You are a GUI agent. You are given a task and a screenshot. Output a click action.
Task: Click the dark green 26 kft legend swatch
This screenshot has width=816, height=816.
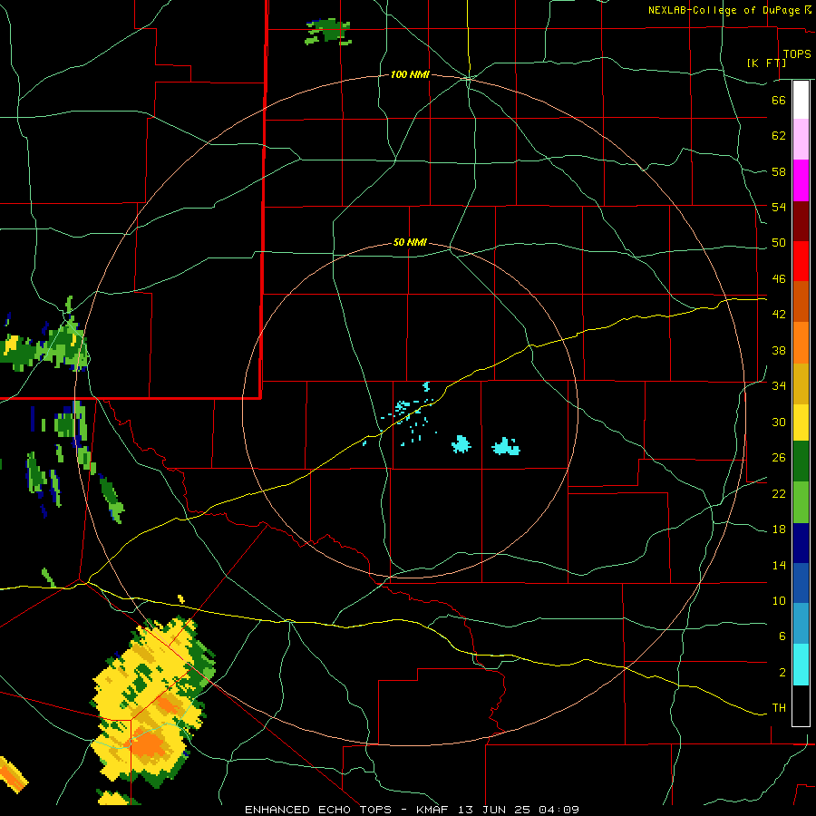pos(801,461)
